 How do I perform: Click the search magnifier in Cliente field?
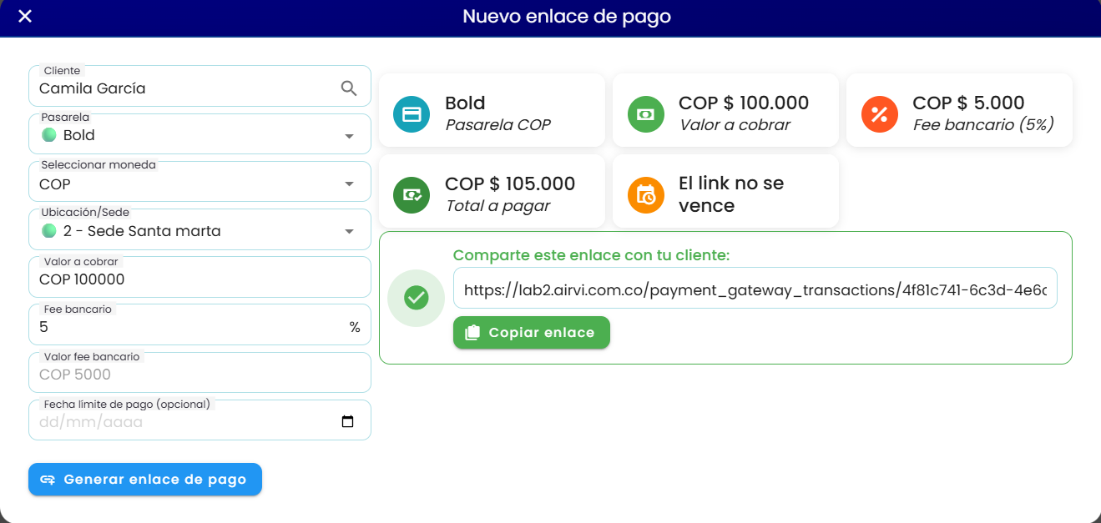pos(349,88)
